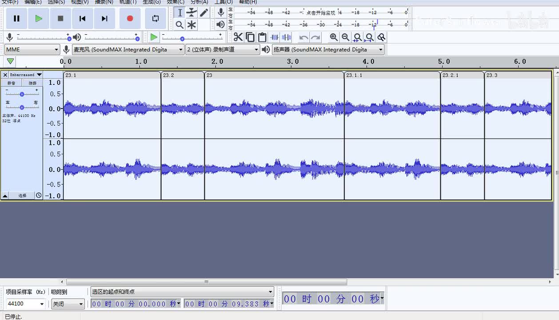Open the 44100 project sample rate dropdown

coord(25,304)
